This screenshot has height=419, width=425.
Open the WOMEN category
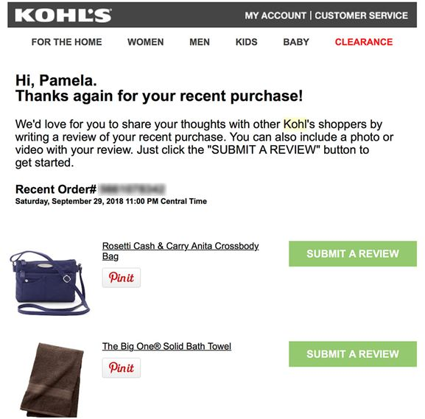pyautogui.click(x=146, y=42)
